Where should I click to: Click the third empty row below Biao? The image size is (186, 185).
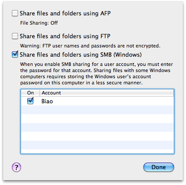click(x=97, y=127)
